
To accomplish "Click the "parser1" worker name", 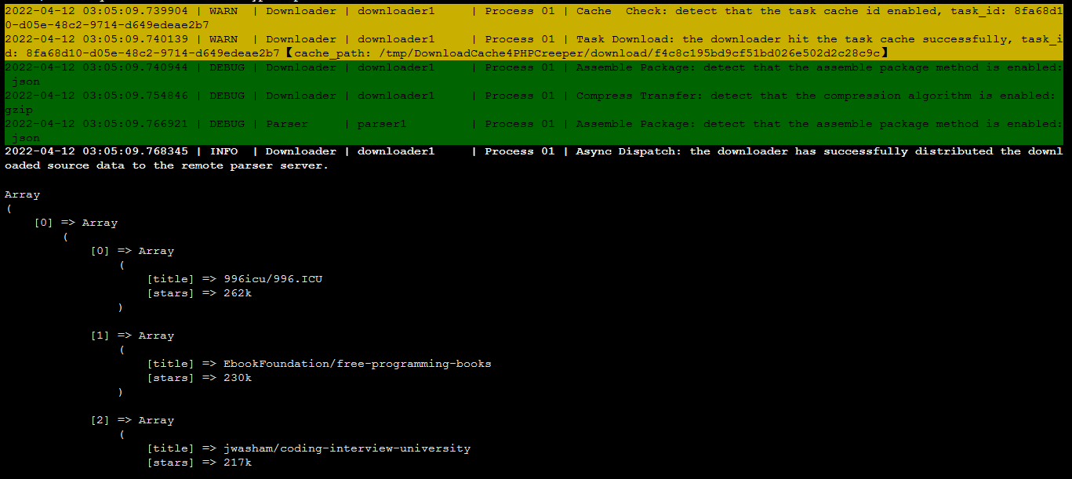I will pos(382,124).
